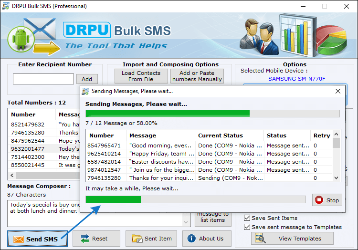Click the Number column header in dialog
The height and width of the screenshot is (250, 358).
point(106,135)
